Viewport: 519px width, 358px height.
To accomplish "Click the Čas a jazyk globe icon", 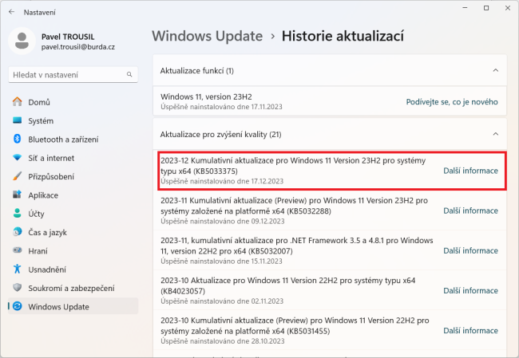I will 18,232.
